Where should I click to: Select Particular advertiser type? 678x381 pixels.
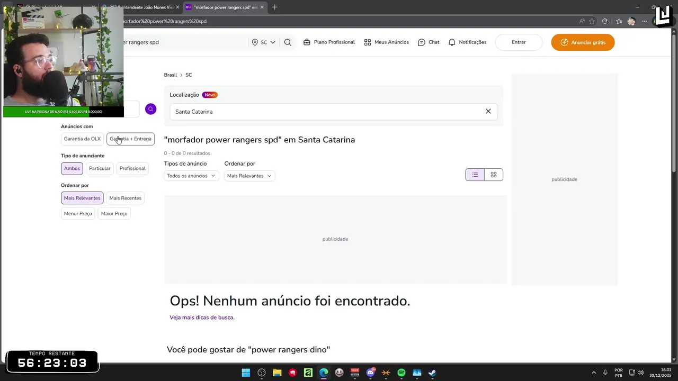(100, 168)
